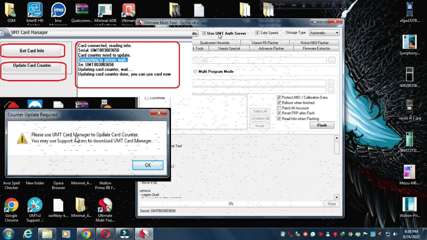Open the Qualcomm archive on the desktop
Image resolution: width=427 pixels, height=240 pixels.
tap(82, 13)
